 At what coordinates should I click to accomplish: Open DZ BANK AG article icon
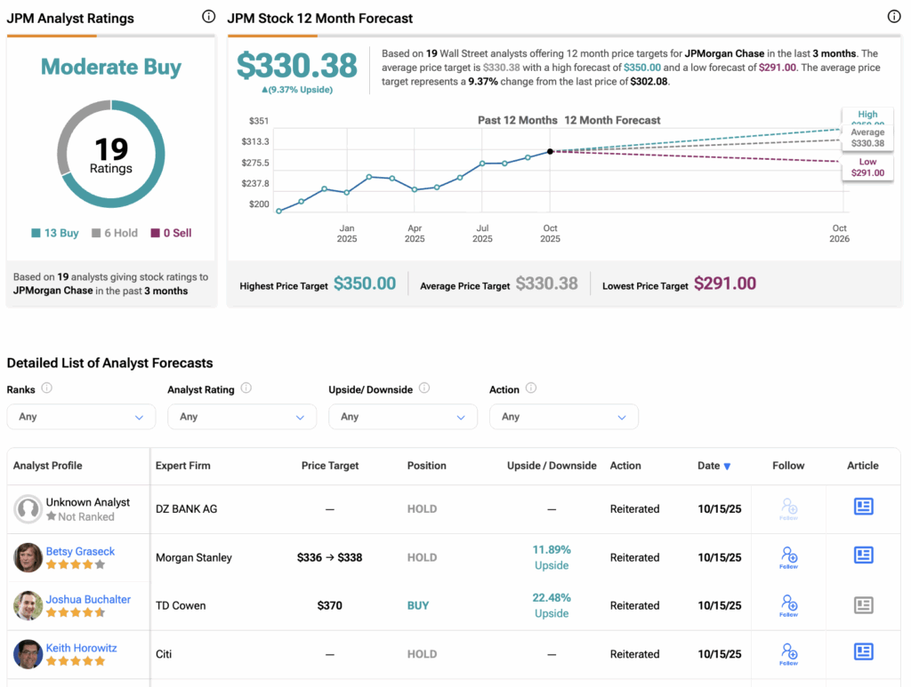[862, 507]
